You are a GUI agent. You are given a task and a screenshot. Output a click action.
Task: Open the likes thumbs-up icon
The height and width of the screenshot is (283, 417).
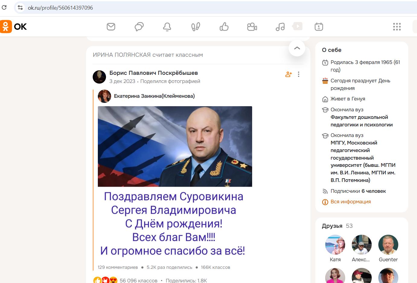[224, 27]
